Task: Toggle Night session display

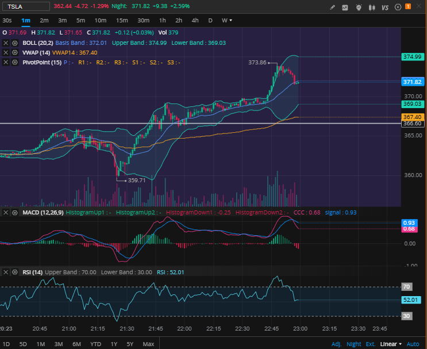Action: click(354, 344)
